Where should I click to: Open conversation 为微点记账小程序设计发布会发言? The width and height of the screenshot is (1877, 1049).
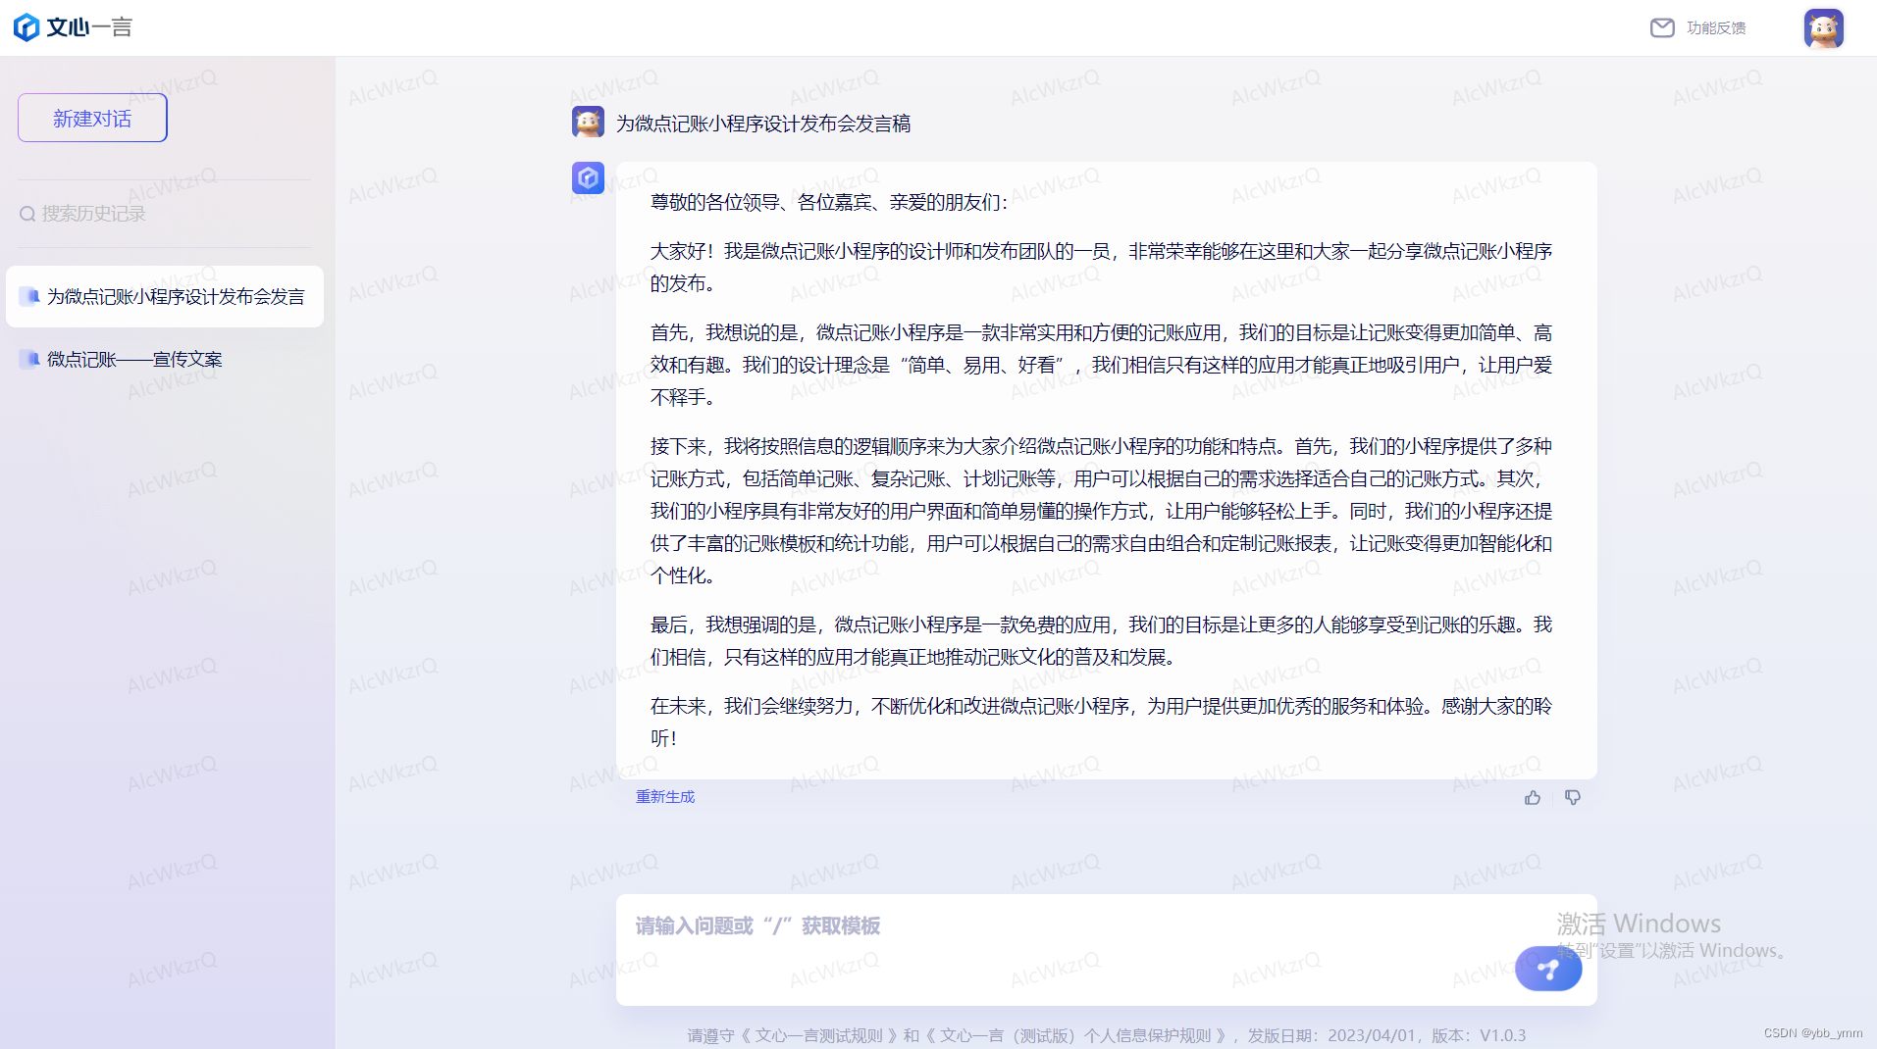pos(165,296)
